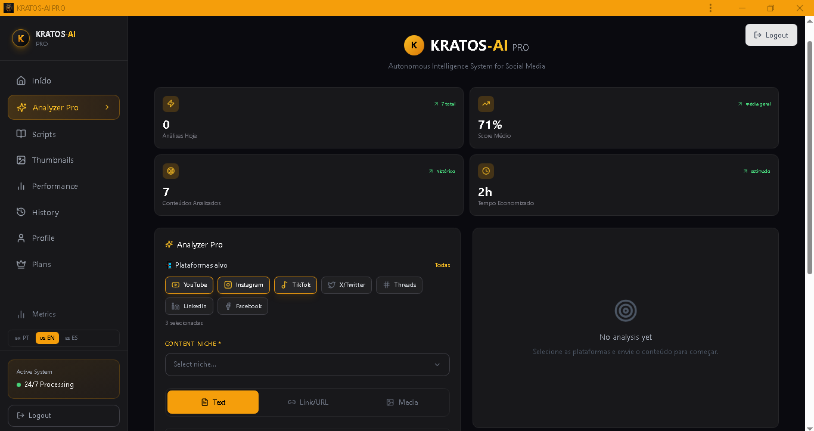Select the Plans crown icon
Screen dimensions: 814x431
pos(20,264)
